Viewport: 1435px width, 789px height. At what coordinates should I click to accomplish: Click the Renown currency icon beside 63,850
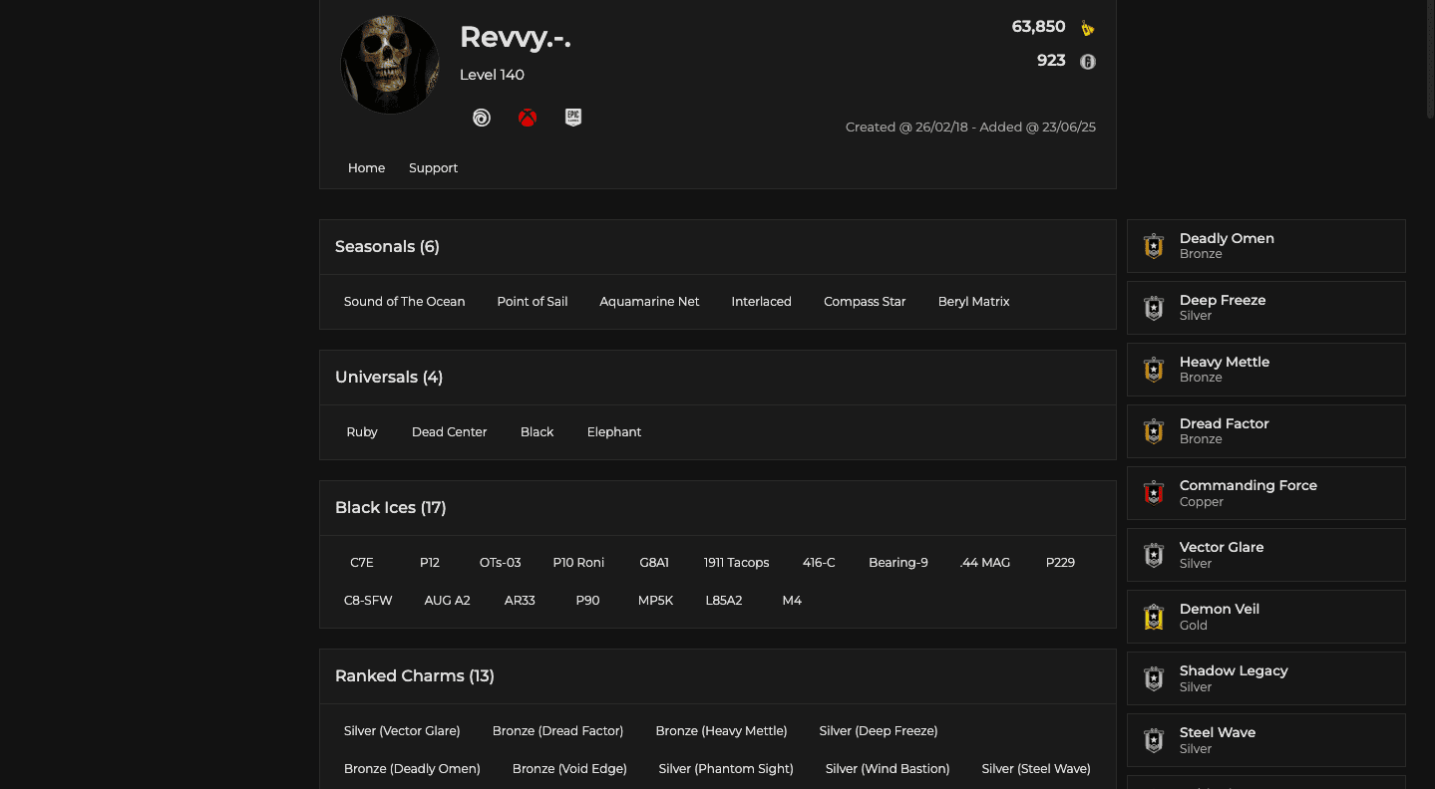[1087, 27]
